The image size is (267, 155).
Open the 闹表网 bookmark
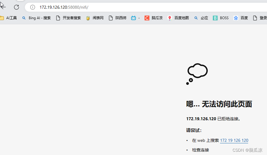(95, 18)
